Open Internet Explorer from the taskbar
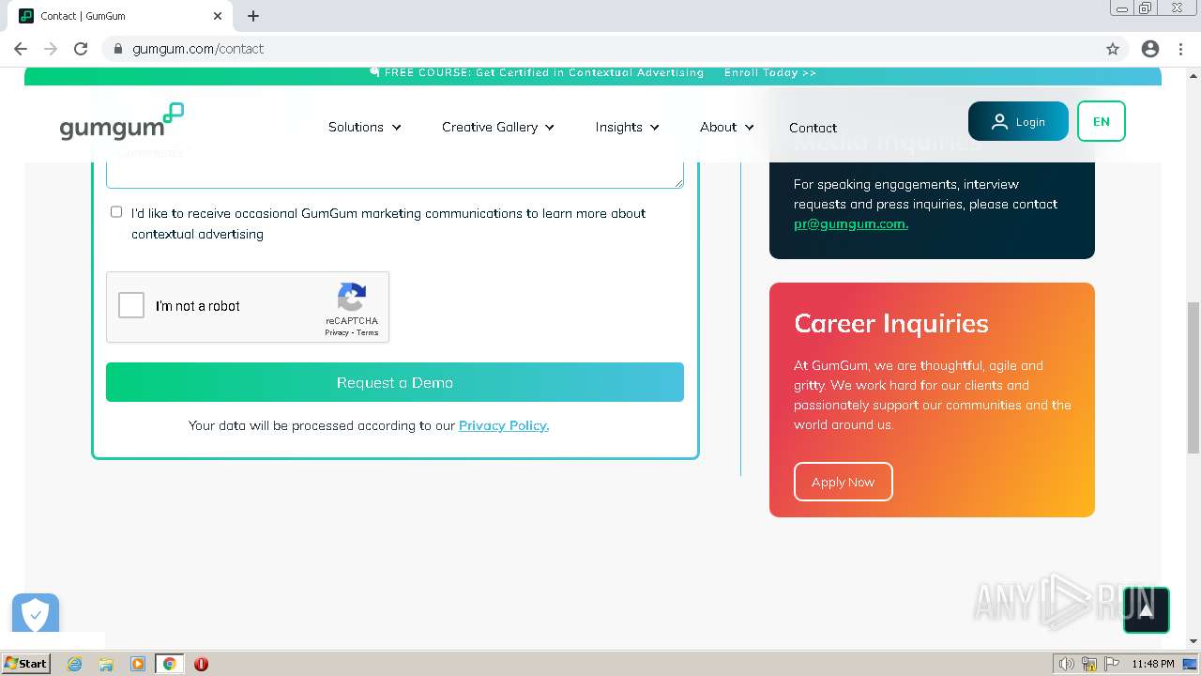This screenshot has width=1201, height=676. [x=74, y=664]
